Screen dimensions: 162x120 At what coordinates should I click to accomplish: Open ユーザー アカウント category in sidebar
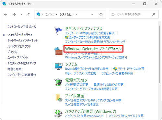(x=18, y=58)
